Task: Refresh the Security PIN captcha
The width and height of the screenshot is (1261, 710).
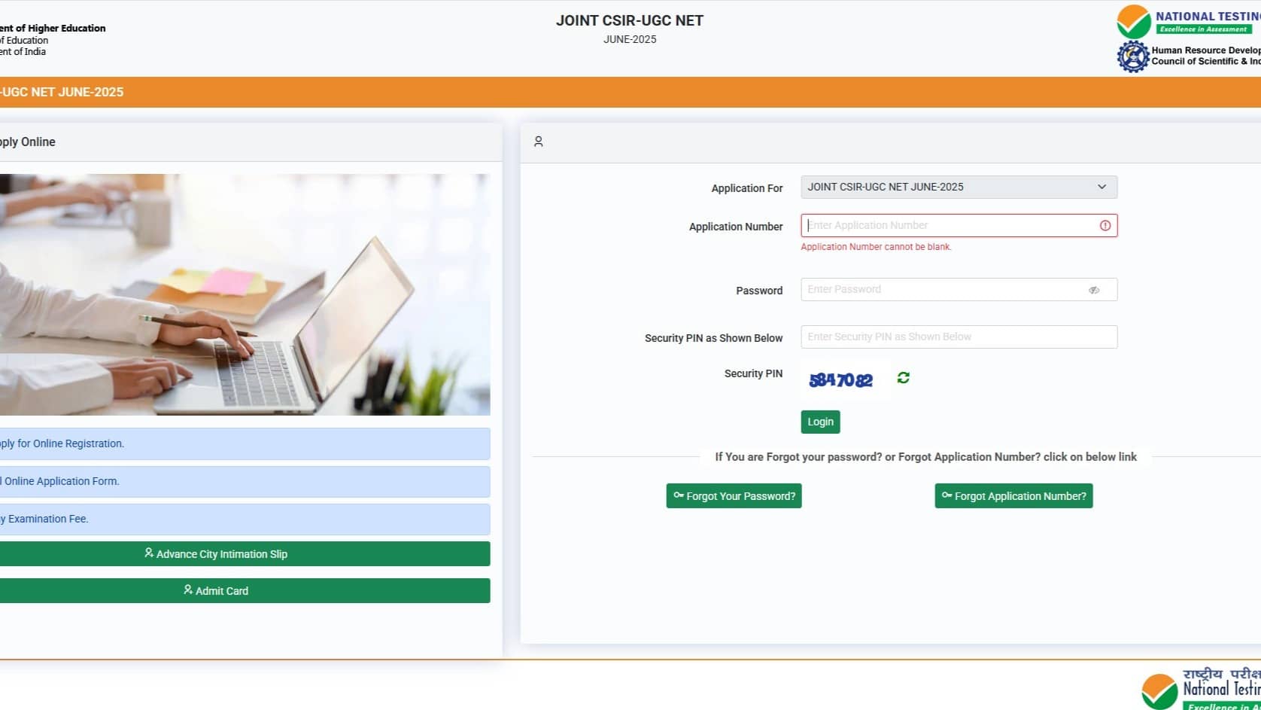Action: (x=902, y=378)
